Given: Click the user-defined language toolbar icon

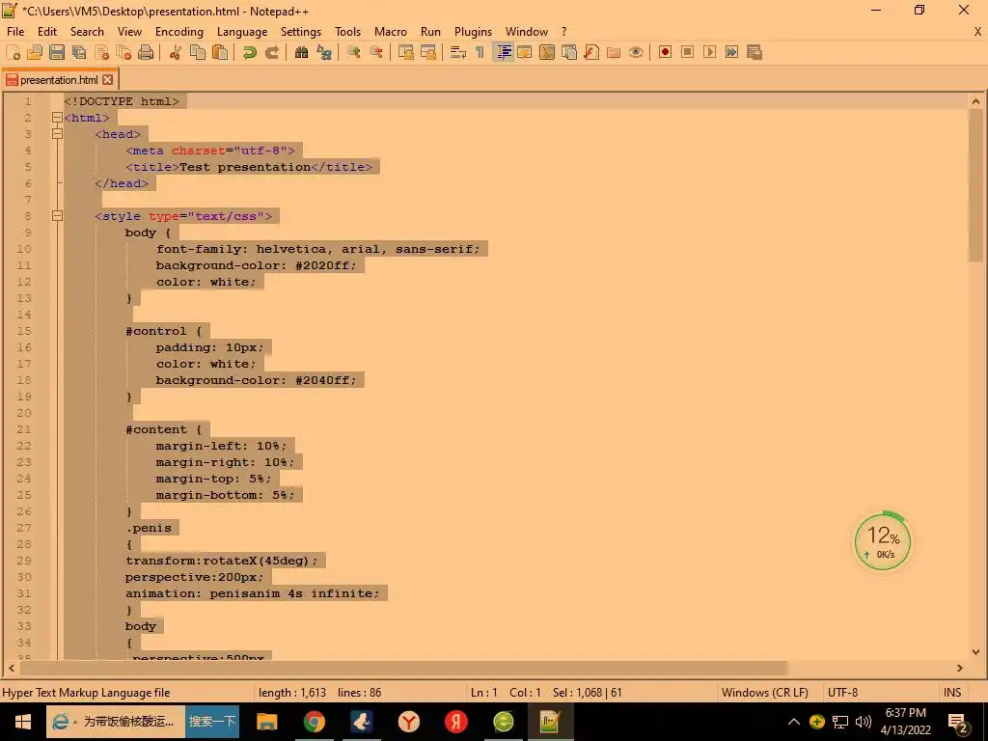Looking at the screenshot, I should tap(524, 52).
